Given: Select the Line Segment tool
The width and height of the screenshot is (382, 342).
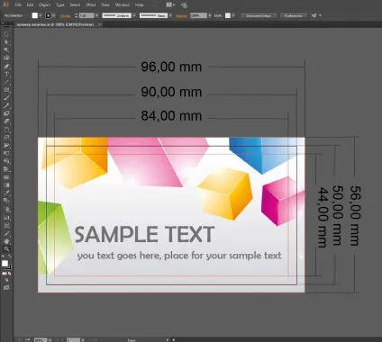Looking at the screenshot, I should pos(6,82).
